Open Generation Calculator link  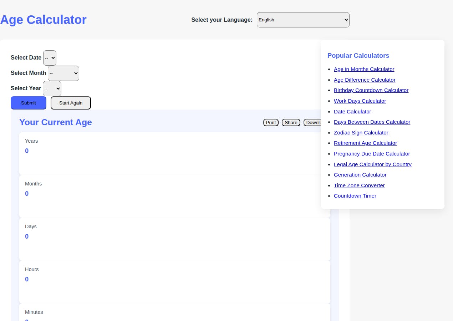point(360,175)
